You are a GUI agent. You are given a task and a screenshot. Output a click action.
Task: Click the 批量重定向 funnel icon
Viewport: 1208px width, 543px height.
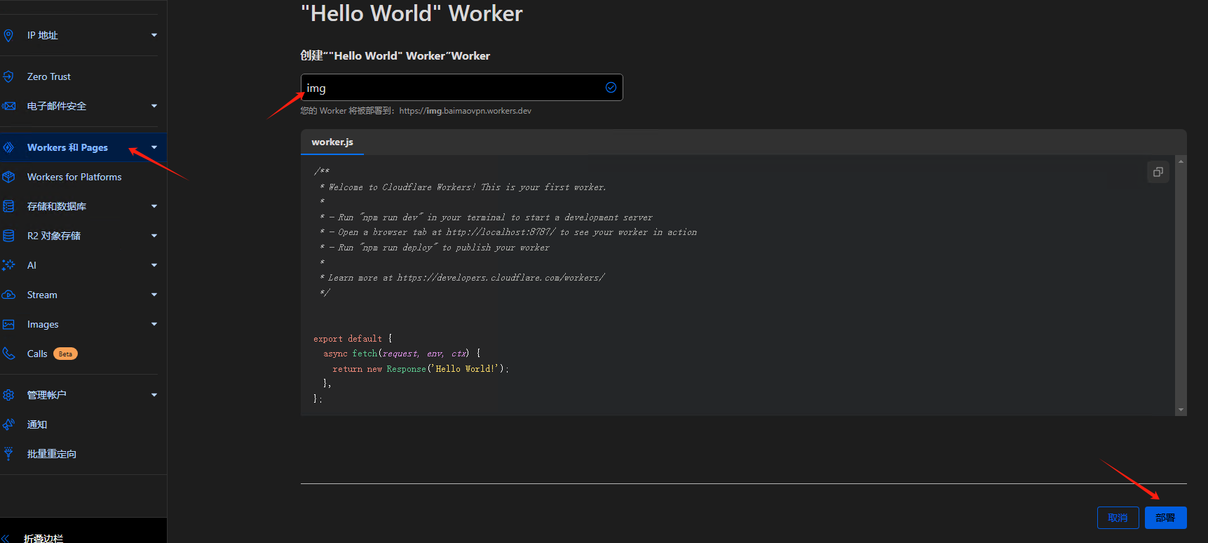[8, 454]
